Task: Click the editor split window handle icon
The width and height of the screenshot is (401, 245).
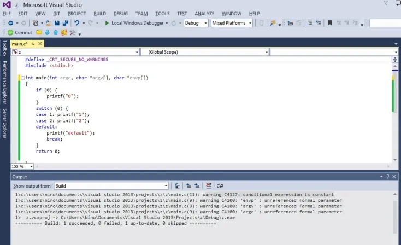Action: pos(395,60)
